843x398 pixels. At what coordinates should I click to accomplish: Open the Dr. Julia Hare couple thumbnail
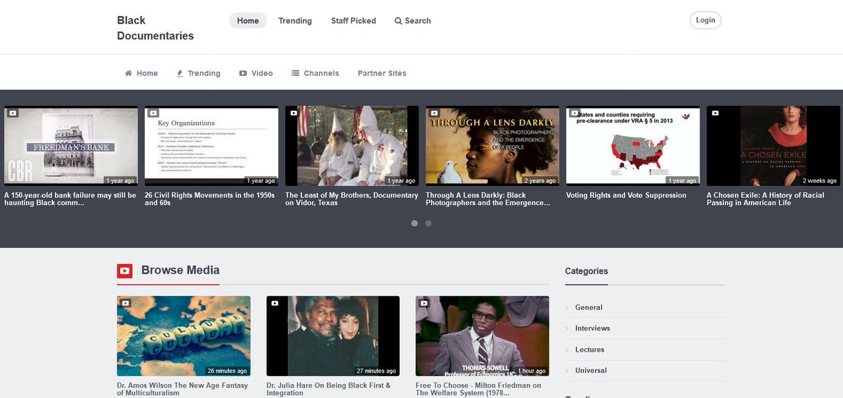(333, 336)
